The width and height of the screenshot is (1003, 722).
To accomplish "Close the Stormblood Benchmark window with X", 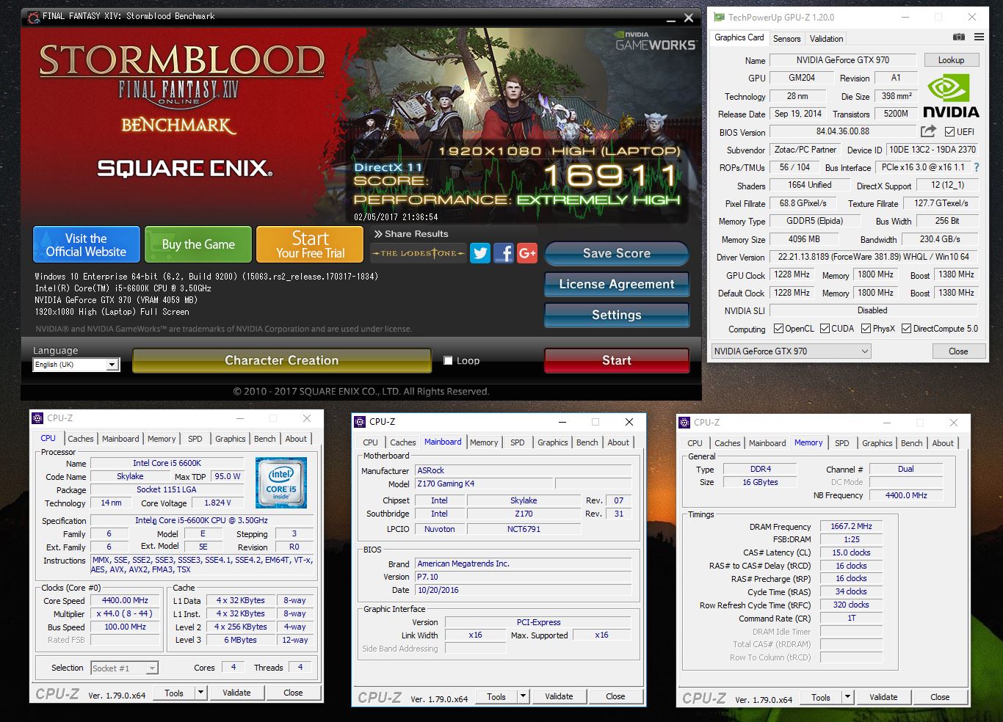I will tap(689, 18).
